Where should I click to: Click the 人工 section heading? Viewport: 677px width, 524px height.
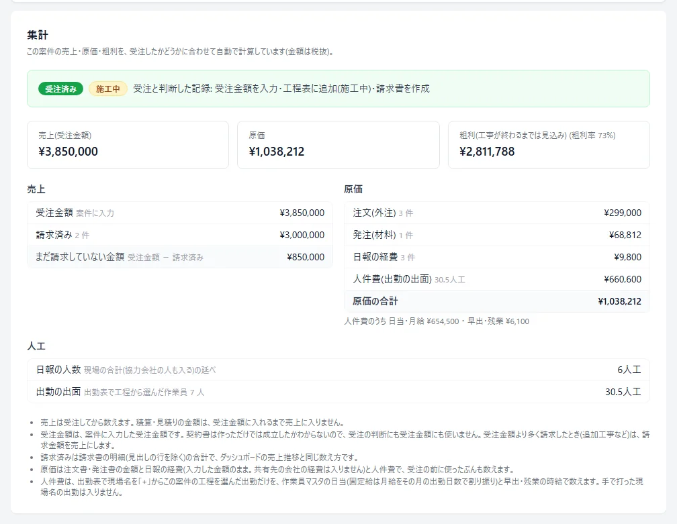click(36, 346)
